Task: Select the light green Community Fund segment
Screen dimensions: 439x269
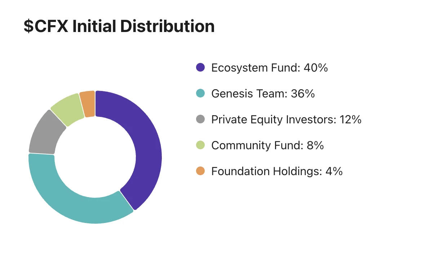Action: click(68, 110)
